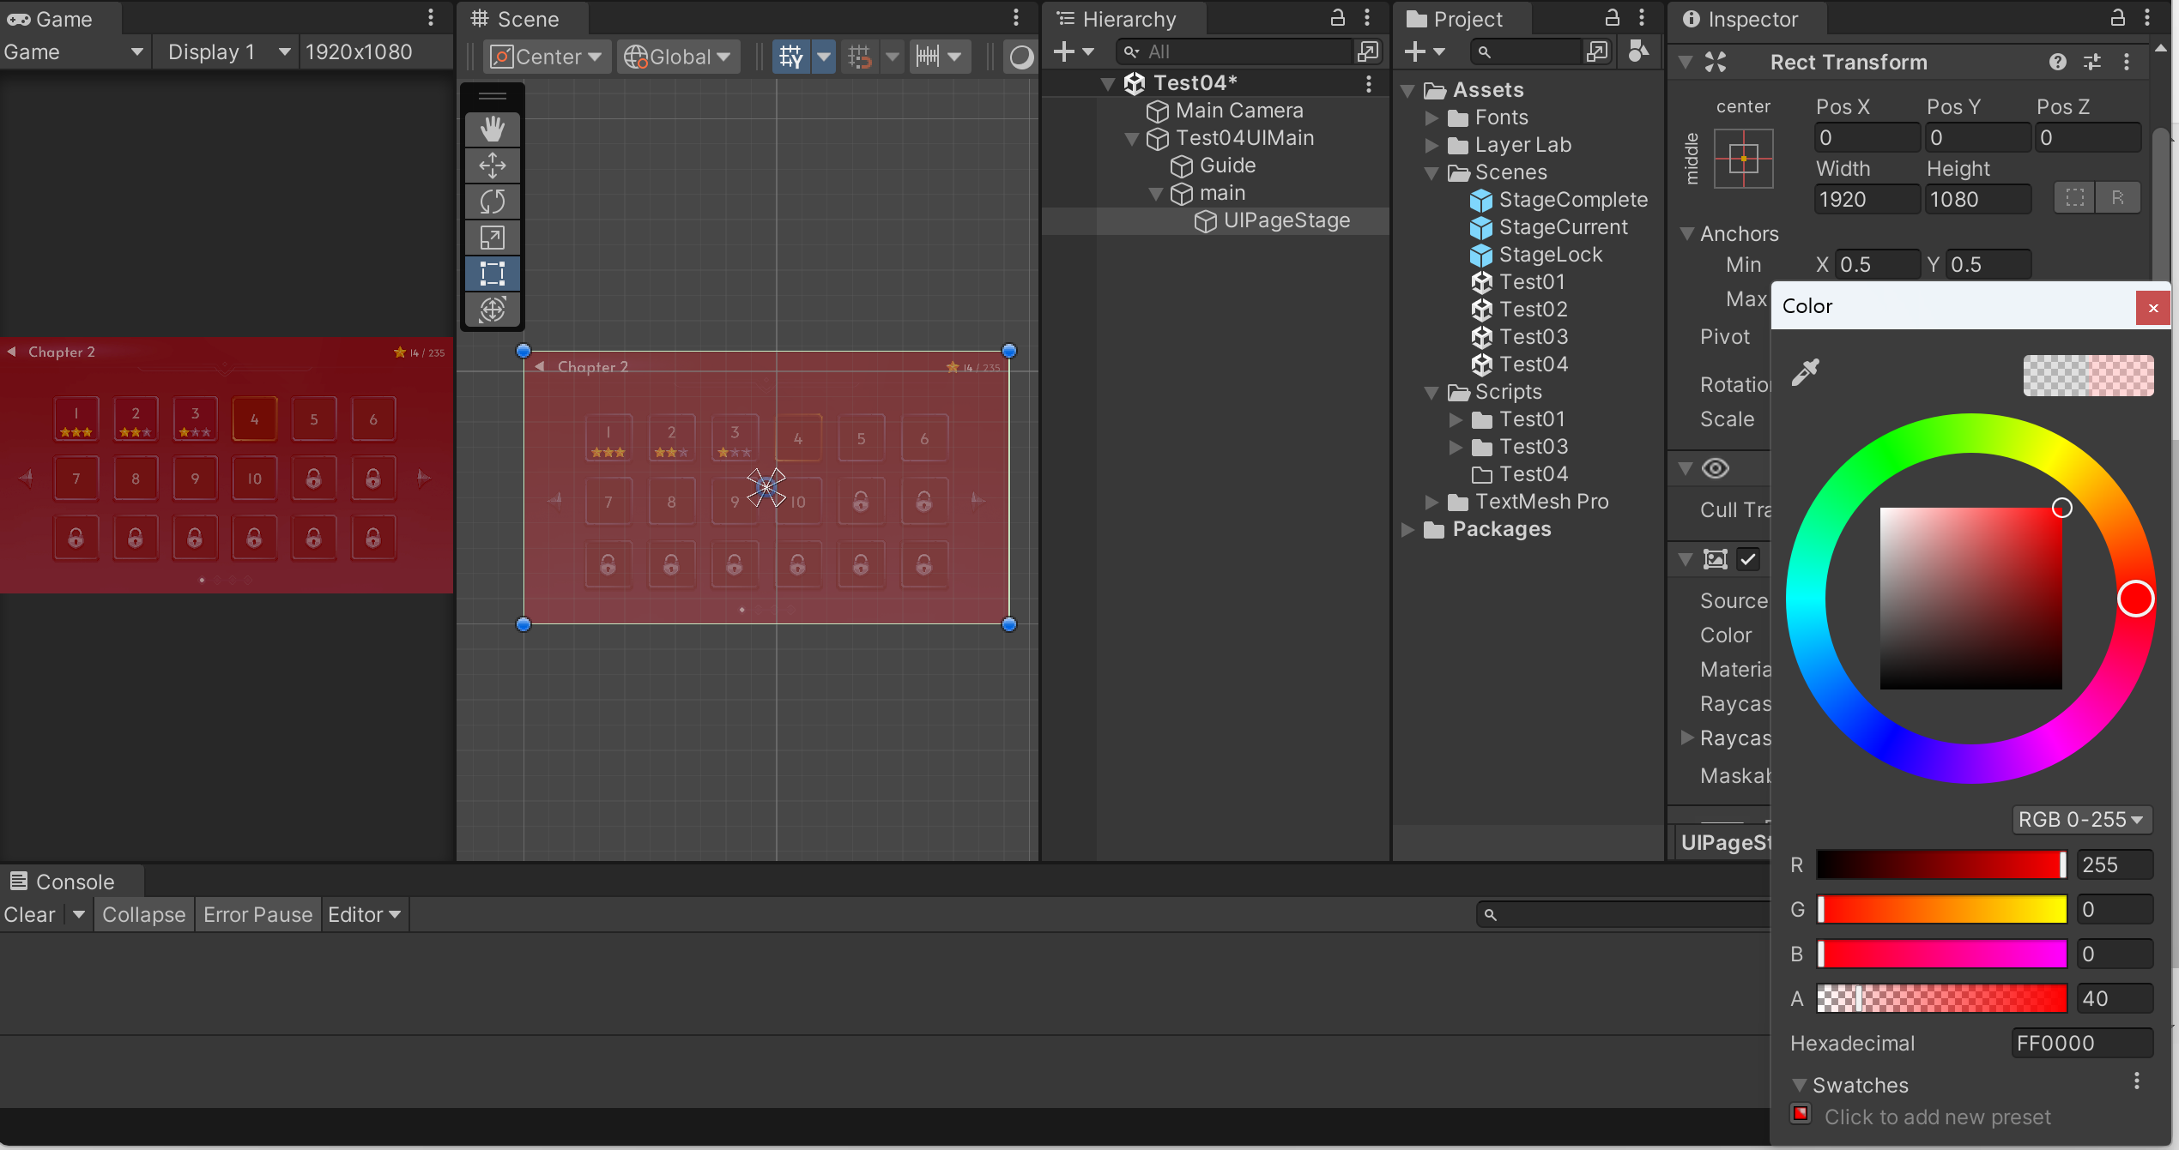Click the Error Pause button
The width and height of the screenshot is (2179, 1150).
pyautogui.click(x=257, y=915)
